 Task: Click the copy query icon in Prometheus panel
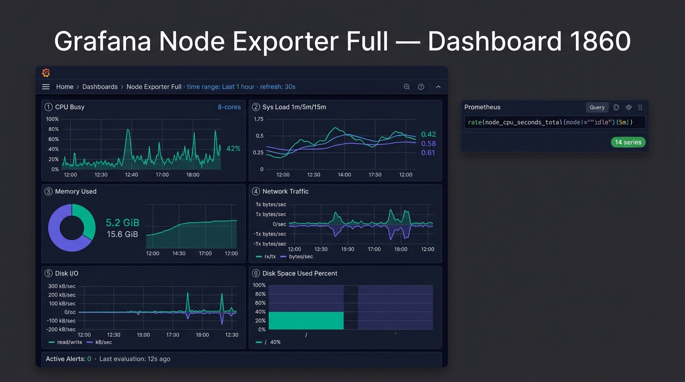pos(616,107)
